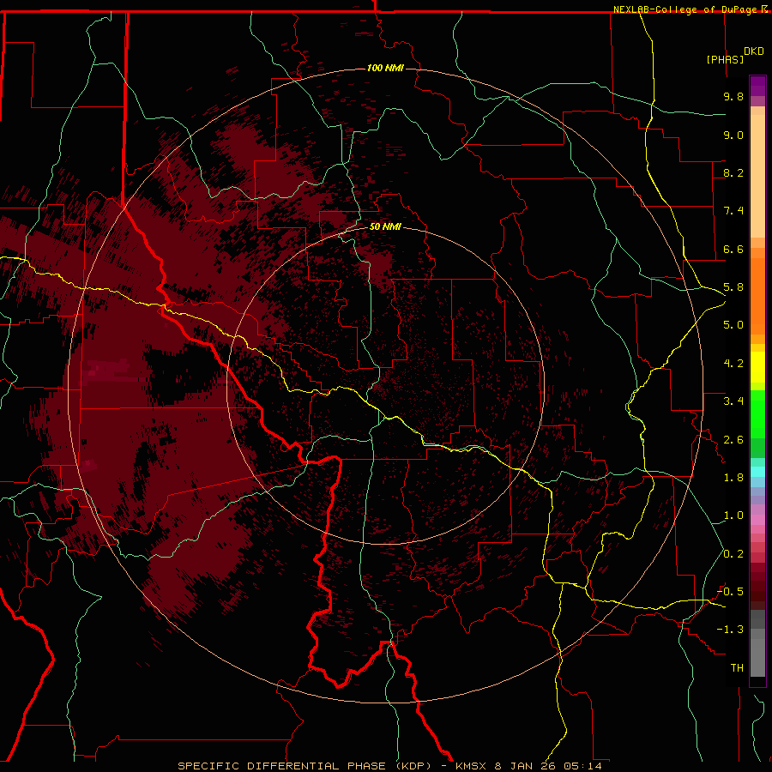Click the purple segment of the color bar

coord(757,86)
